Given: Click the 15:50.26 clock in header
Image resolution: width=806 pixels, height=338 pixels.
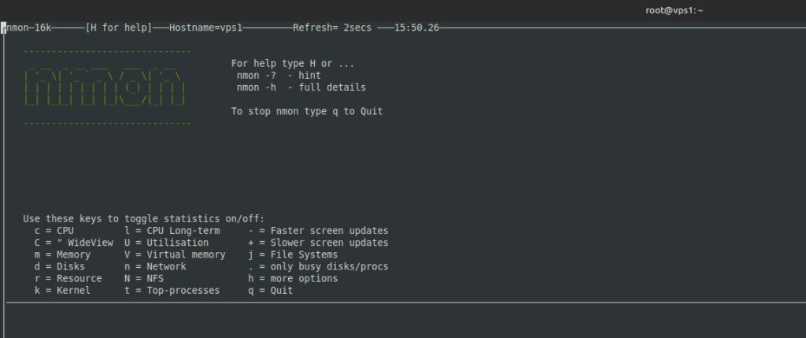Looking at the screenshot, I should tap(416, 28).
